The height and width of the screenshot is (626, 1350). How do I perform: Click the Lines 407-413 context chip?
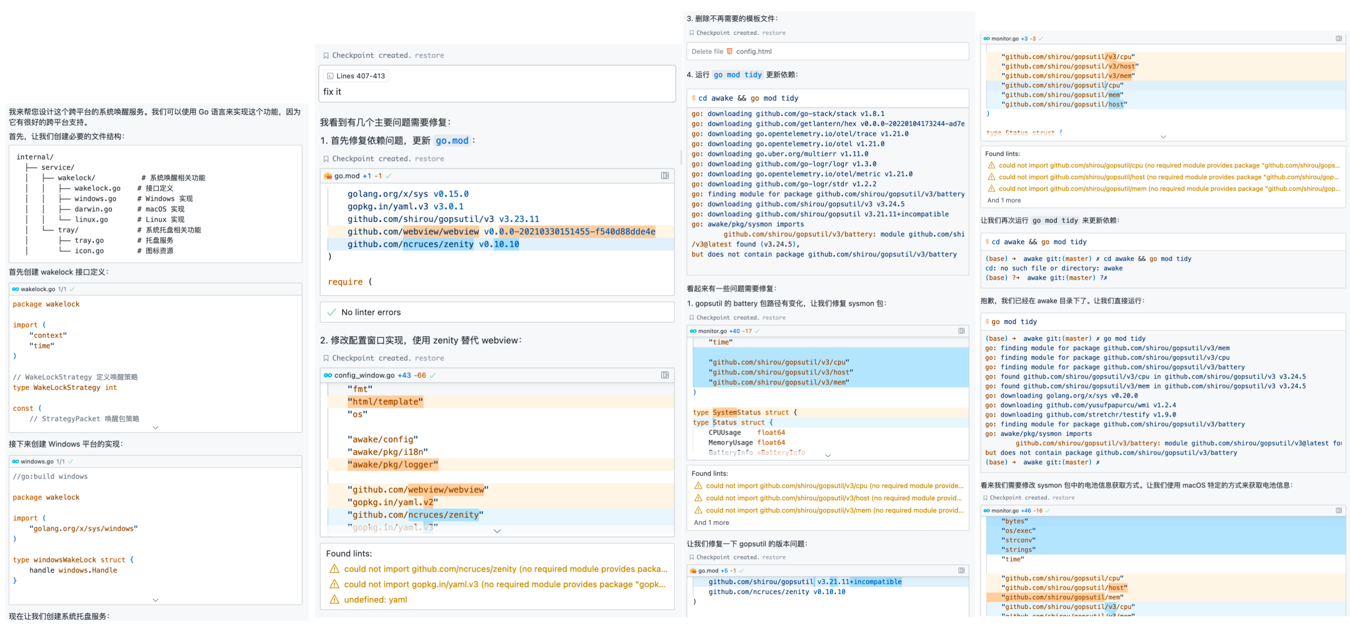(x=356, y=76)
